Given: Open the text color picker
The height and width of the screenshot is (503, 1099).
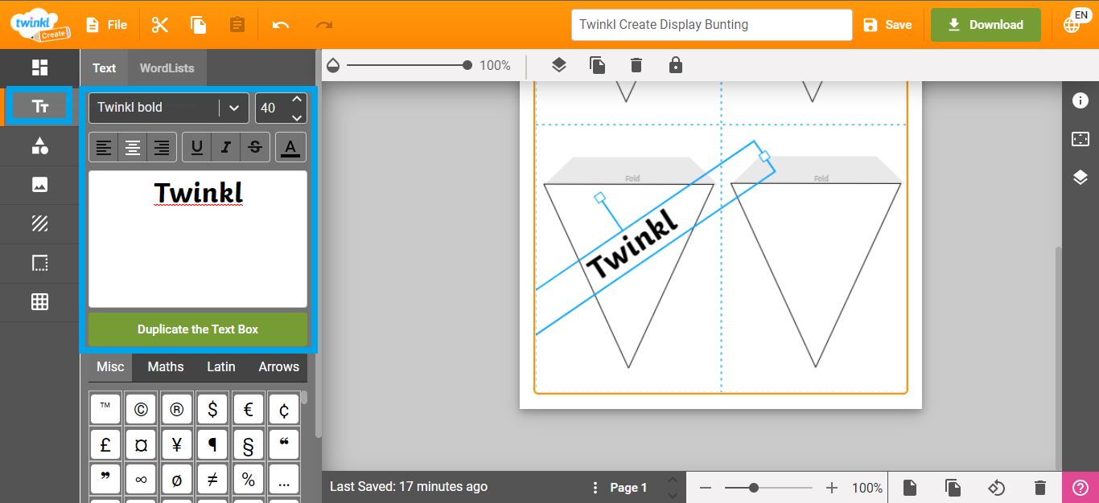Looking at the screenshot, I should (x=291, y=147).
